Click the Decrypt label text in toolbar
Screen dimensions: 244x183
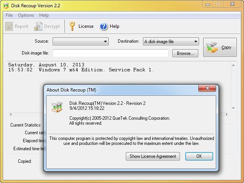point(52,26)
